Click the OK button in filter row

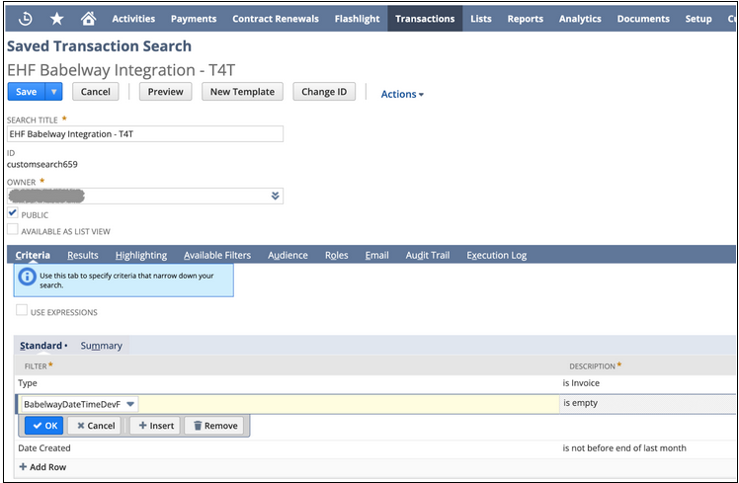[44, 426]
